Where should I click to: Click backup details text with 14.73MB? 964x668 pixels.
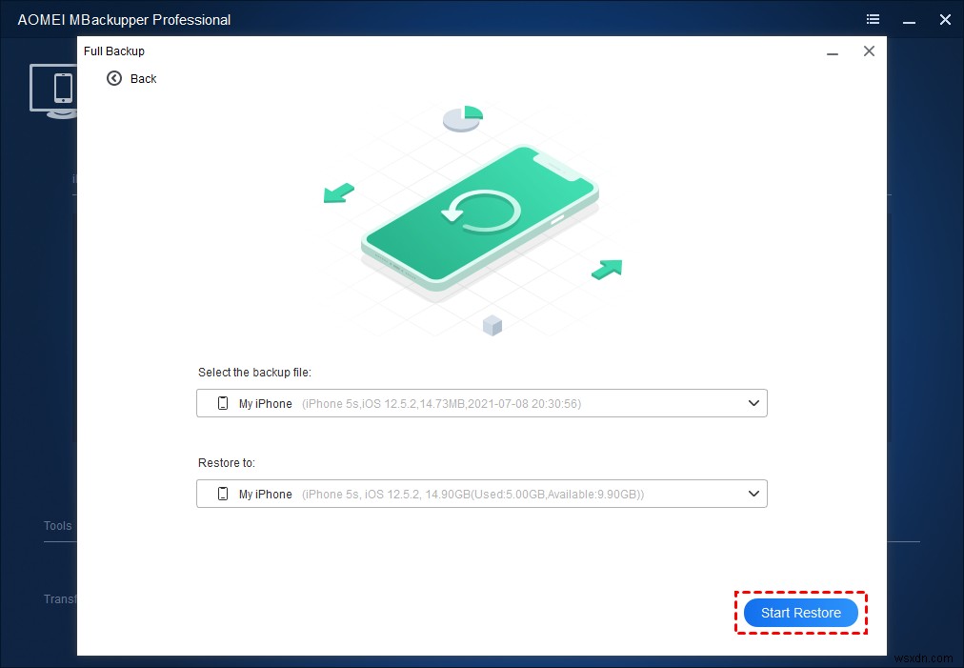point(441,404)
